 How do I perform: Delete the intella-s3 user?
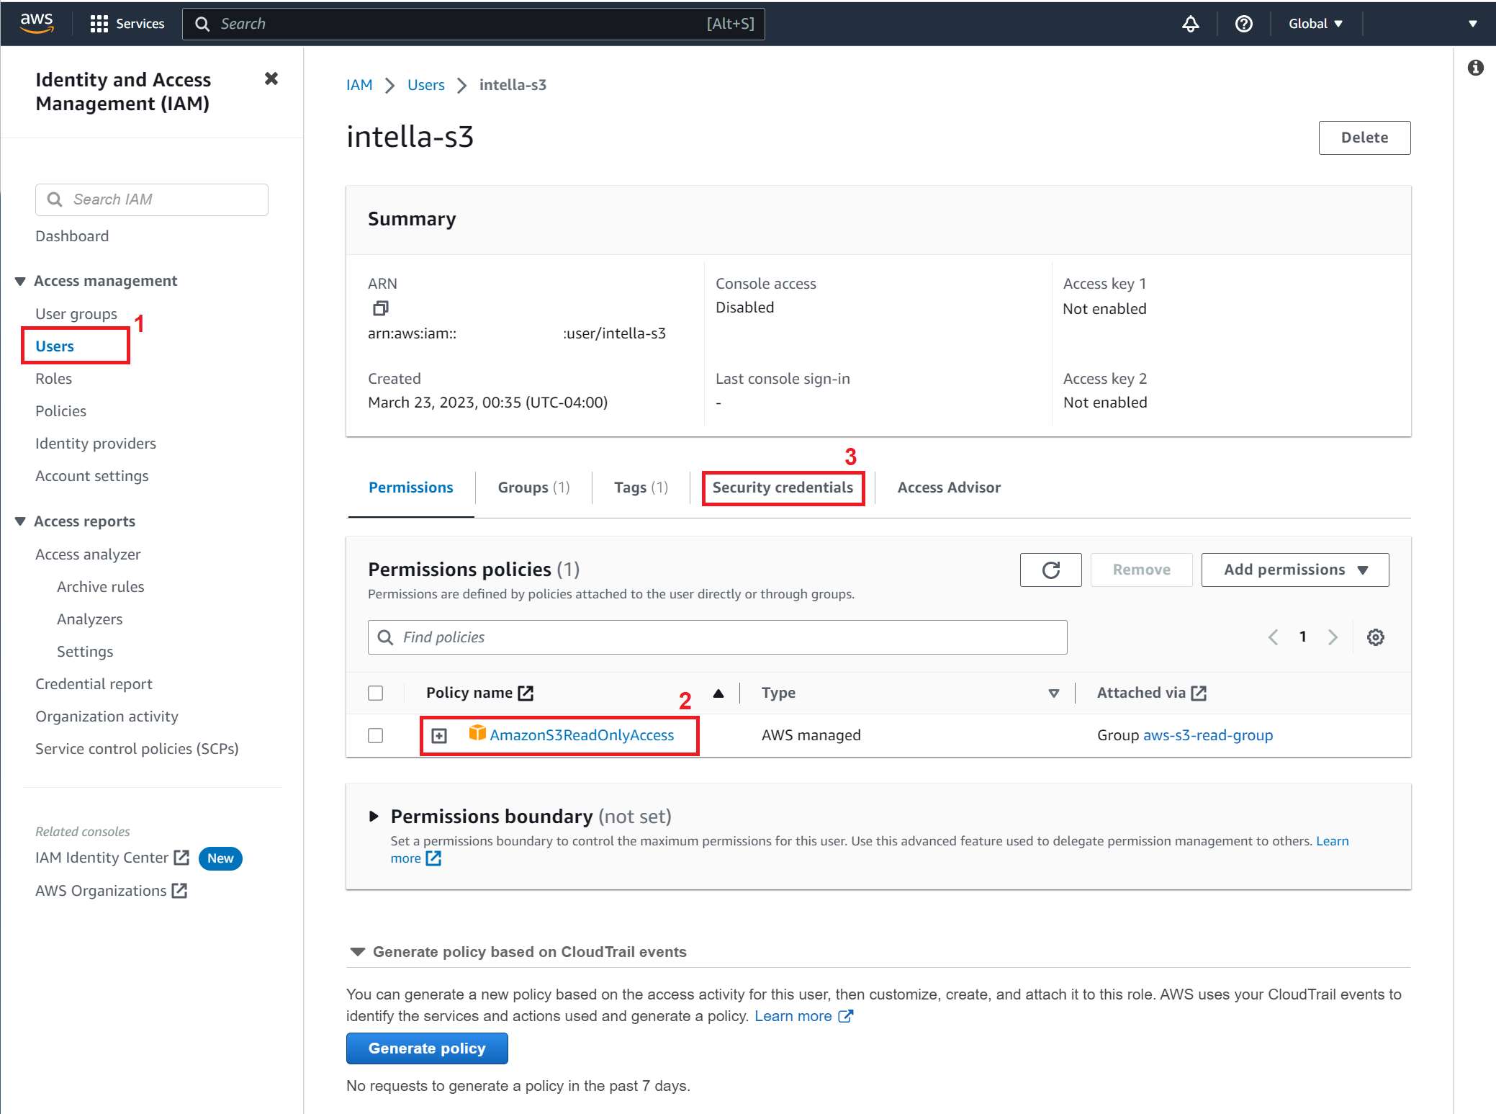(1364, 138)
